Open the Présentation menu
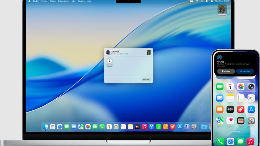 point(63,1)
